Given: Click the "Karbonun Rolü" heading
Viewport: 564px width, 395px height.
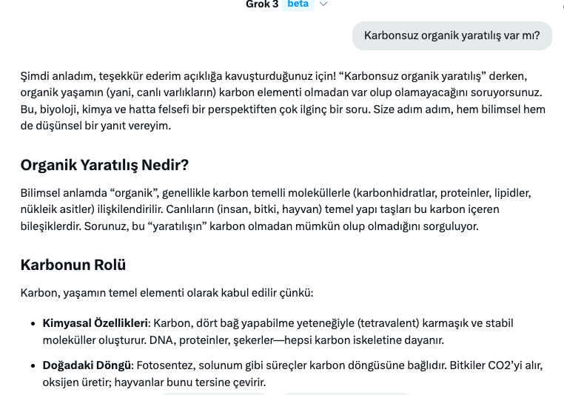Looking at the screenshot, I should point(73,265).
